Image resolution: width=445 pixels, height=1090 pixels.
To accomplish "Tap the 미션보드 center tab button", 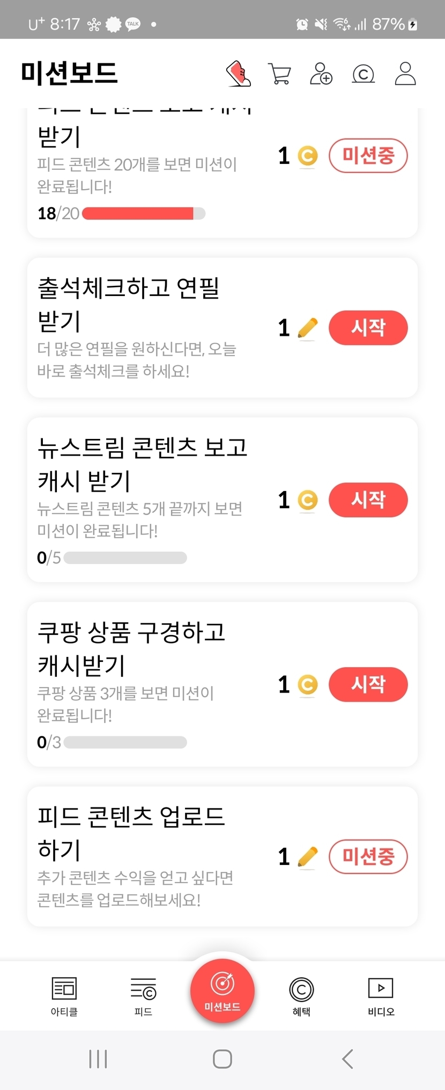I will 222,991.
